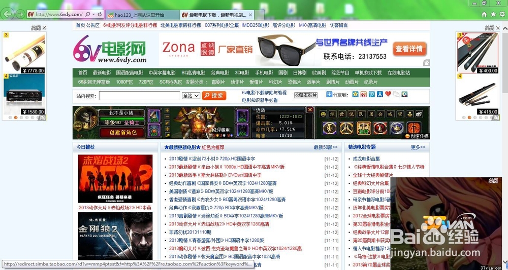This screenshot has height=270, width=508.
Task: Select 最新电影 in green nav menu
Action: [x=102, y=72]
